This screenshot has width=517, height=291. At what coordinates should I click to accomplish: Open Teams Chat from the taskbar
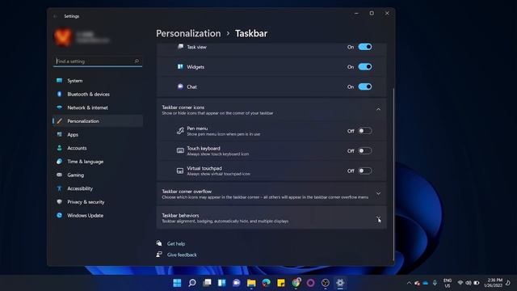237,283
